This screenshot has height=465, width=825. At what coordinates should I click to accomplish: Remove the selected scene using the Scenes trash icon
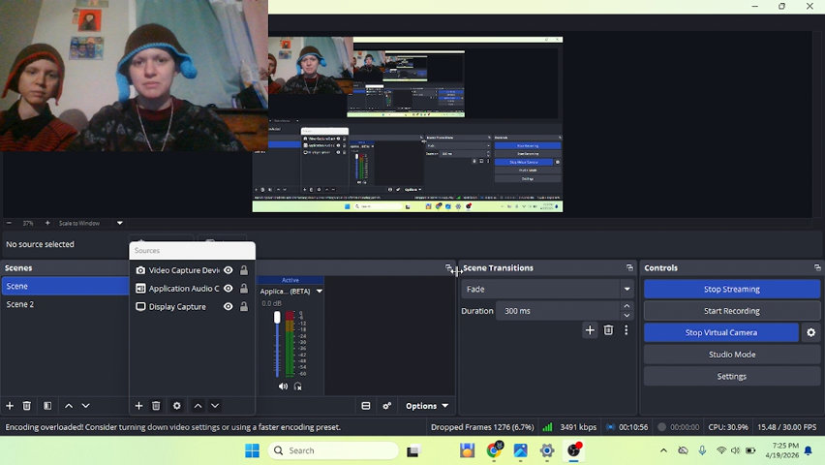pyautogui.click(x=27, y=406)
